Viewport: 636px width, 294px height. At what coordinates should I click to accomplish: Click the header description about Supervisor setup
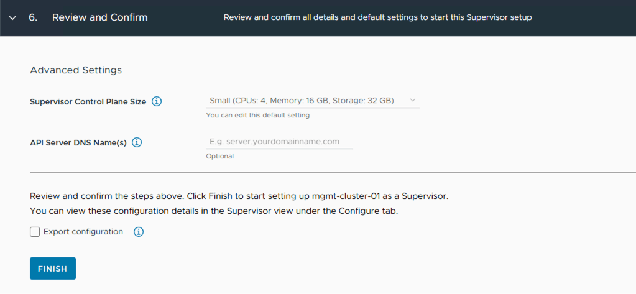[x=377, y=17]
